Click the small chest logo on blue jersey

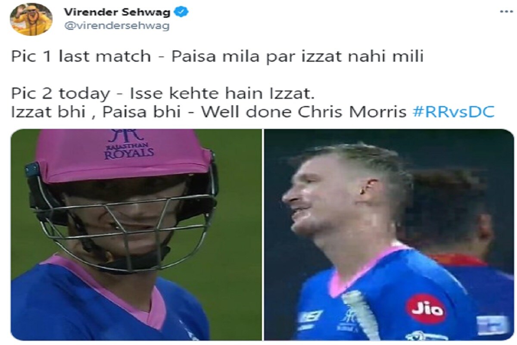tap(348, 320)
